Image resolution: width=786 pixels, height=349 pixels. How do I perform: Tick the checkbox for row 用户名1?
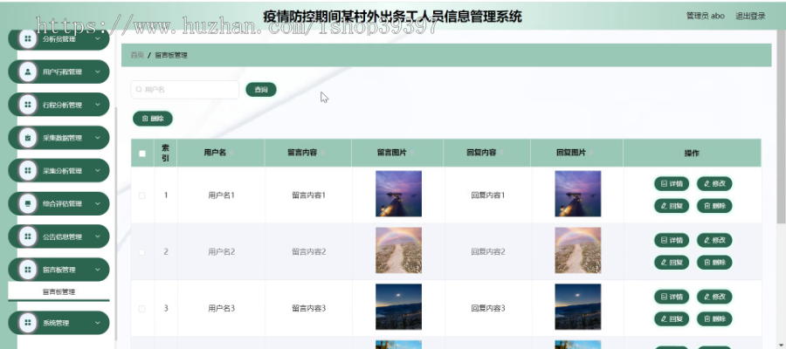141,195
